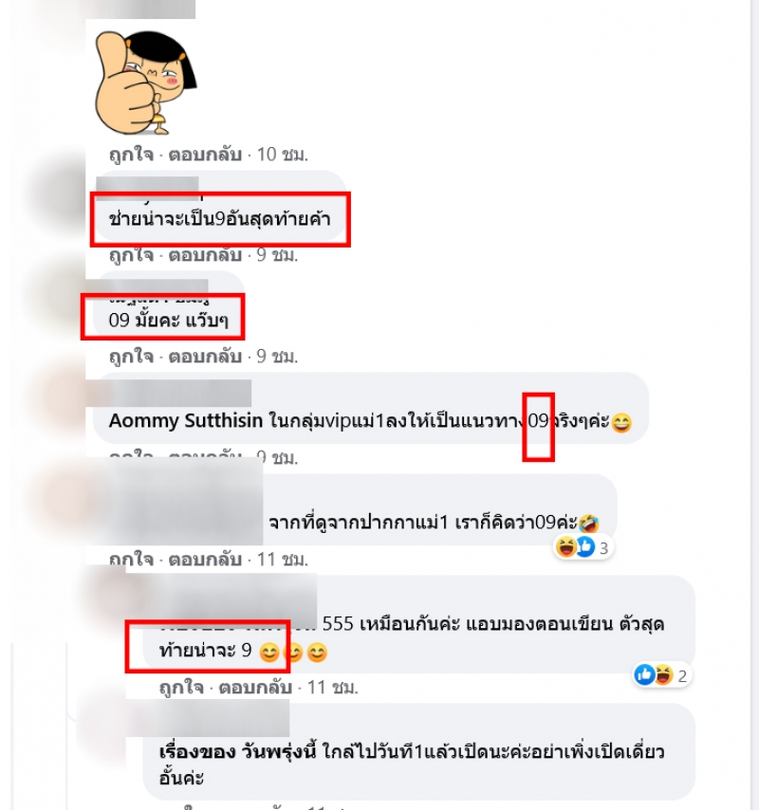Like the comment saying 9อันสุดท้ายค้า
Image resolution: width=759 pixels, height=810 pixels.
pos(131,255)
